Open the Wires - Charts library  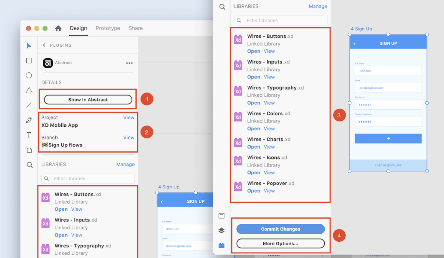tap(254, 147)
